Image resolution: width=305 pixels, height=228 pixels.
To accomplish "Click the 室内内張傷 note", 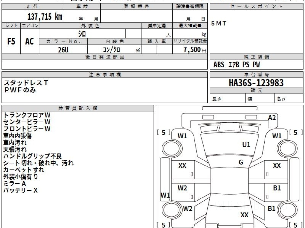I will (x=18, y=136).
